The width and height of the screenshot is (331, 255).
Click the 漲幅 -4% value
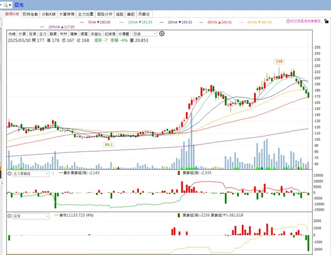click(119, 40)
